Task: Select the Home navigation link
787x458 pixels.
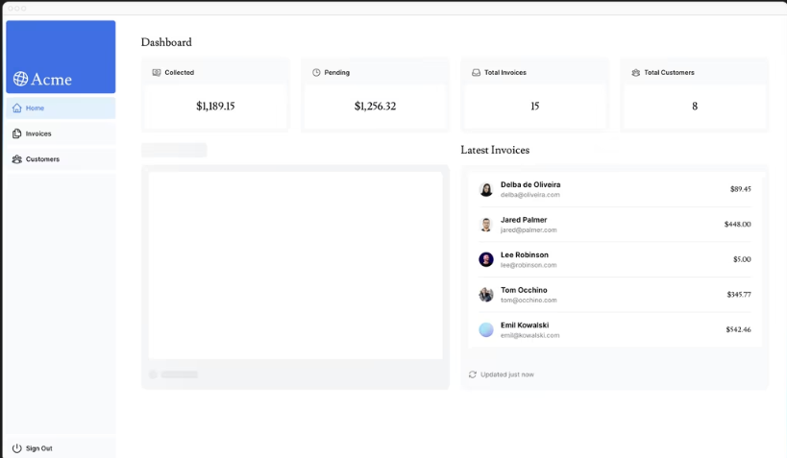Action: click(35, 108)
